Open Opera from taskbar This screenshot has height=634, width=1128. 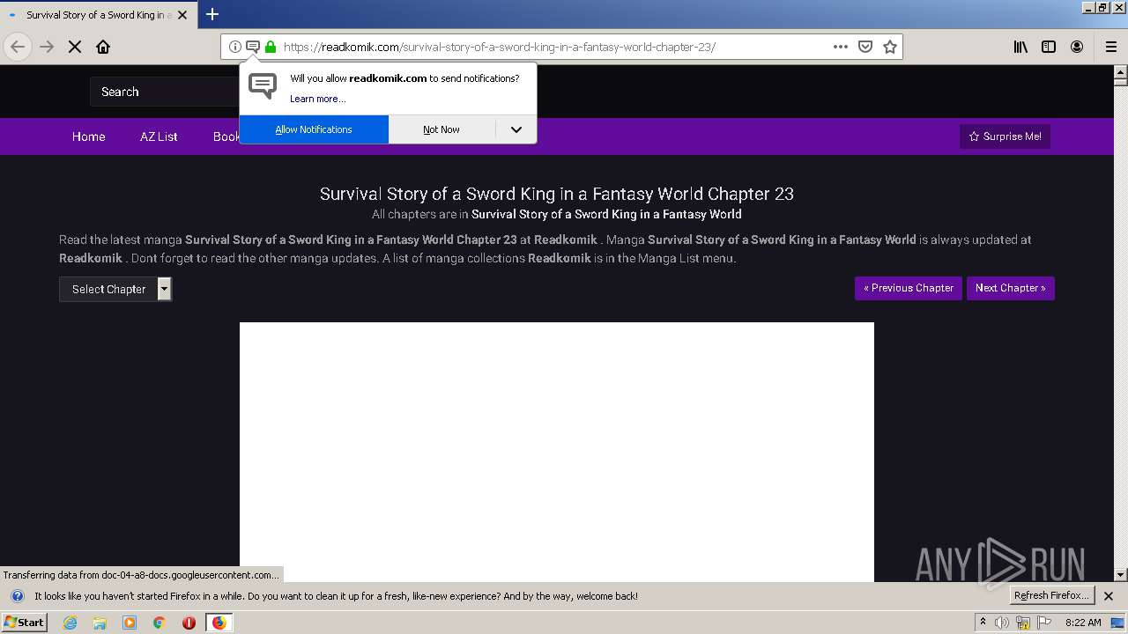point(189,623)
